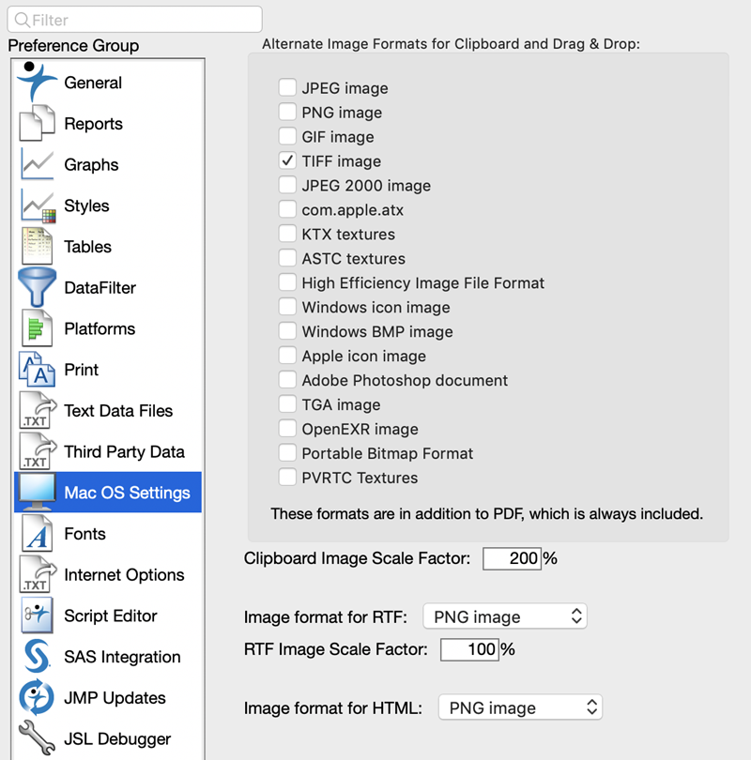Open the Internet Options label
The image size is (751, 760).
[x=124, y=575]
